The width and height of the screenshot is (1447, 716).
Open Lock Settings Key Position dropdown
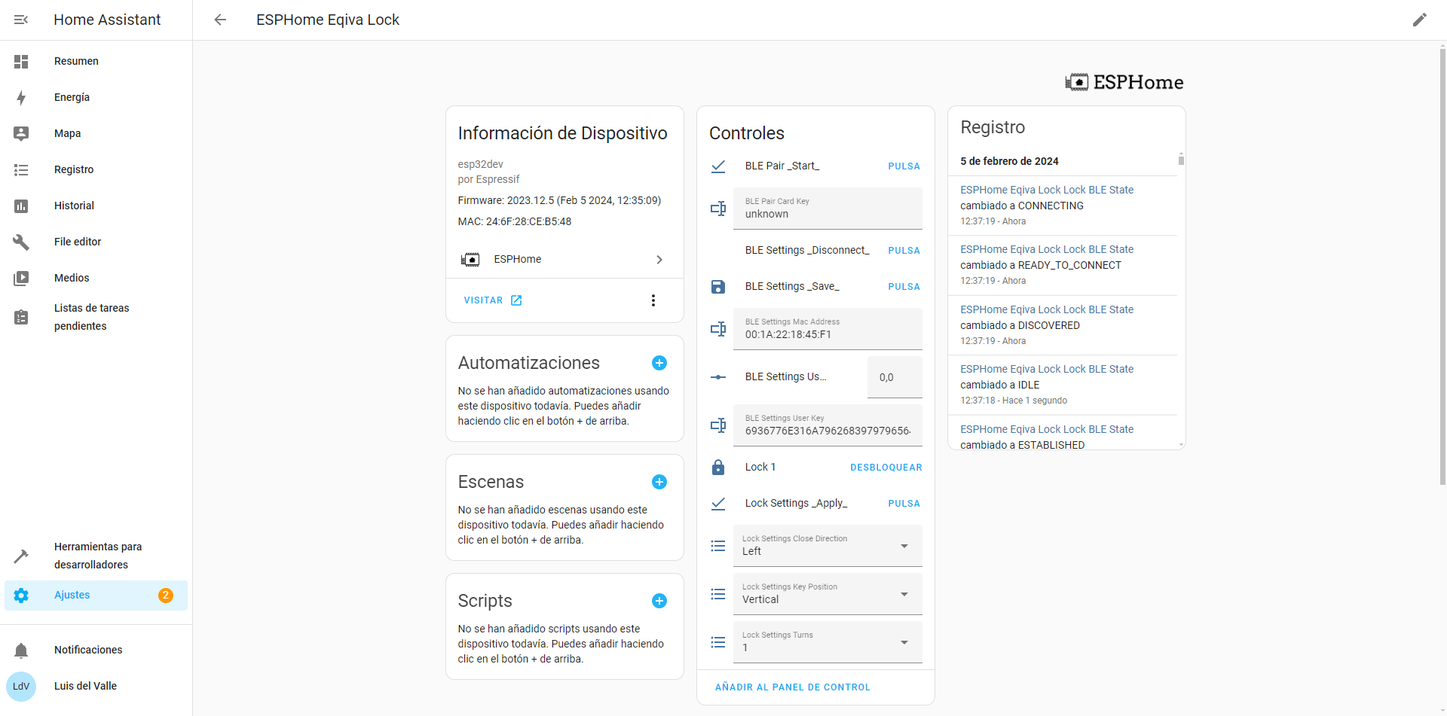coord(828,594)
